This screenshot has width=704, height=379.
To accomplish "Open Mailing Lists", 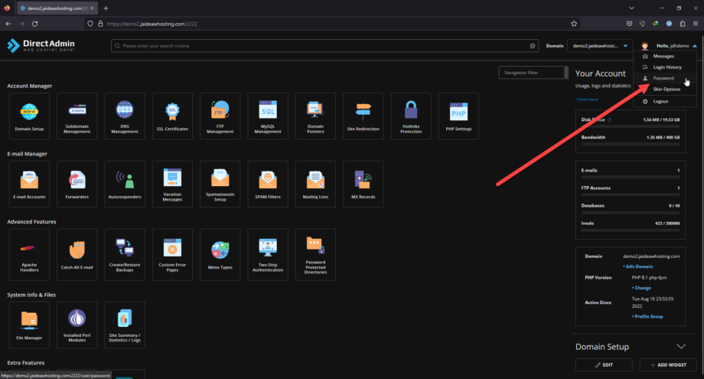I will (x=315, y=184).
